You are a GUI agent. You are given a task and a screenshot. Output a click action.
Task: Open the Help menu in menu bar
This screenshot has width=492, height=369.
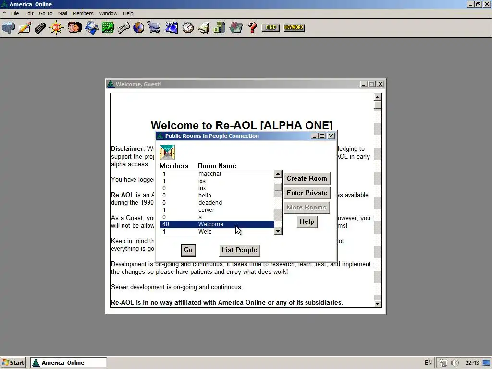128,13
